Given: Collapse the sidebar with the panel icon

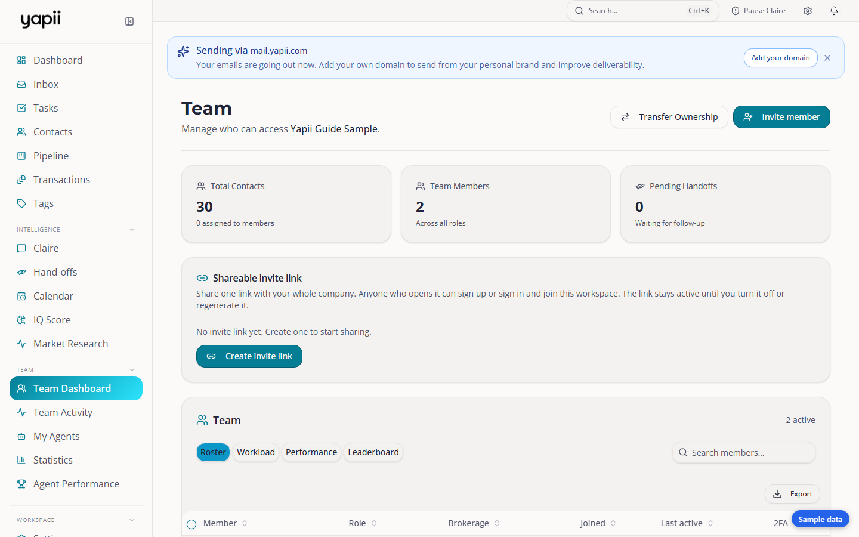Looking at the screenshot, I should 129,21.
